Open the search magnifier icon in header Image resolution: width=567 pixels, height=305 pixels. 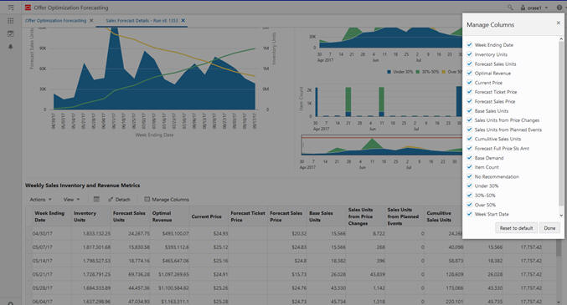point(510,8)
